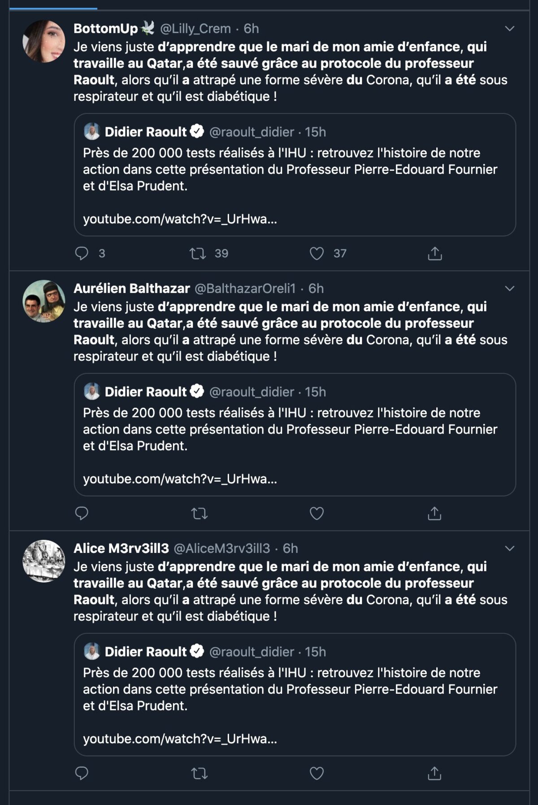Click Alice M3rv3ill3's profile avatar
This screenshot has width=538, height=805.
pyautogui.click(x=44, y=561)
